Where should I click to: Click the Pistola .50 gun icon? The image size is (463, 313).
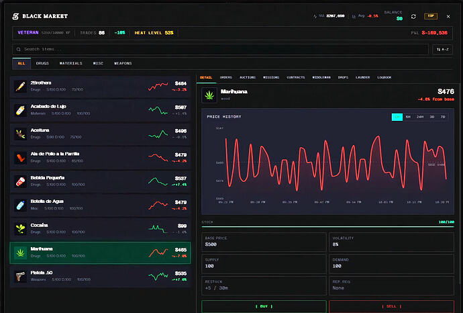tap(20, 276)
